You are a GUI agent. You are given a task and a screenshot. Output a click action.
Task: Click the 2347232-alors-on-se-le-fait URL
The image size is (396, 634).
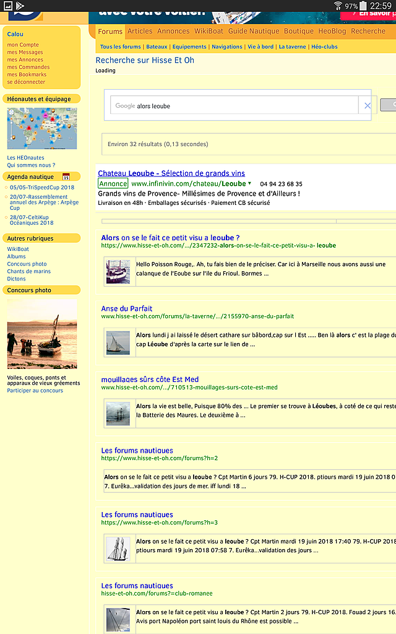(x=218, y=245)
